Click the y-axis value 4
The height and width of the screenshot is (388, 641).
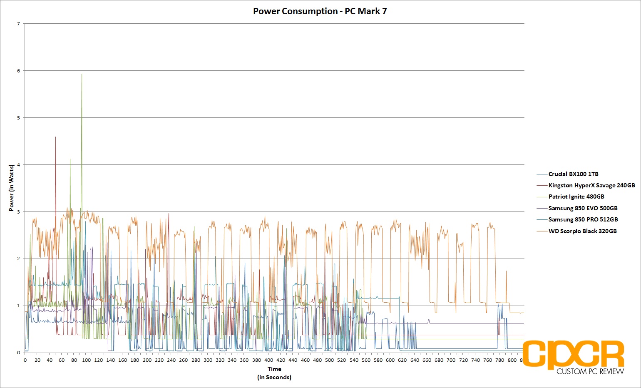tap(18, 165)
